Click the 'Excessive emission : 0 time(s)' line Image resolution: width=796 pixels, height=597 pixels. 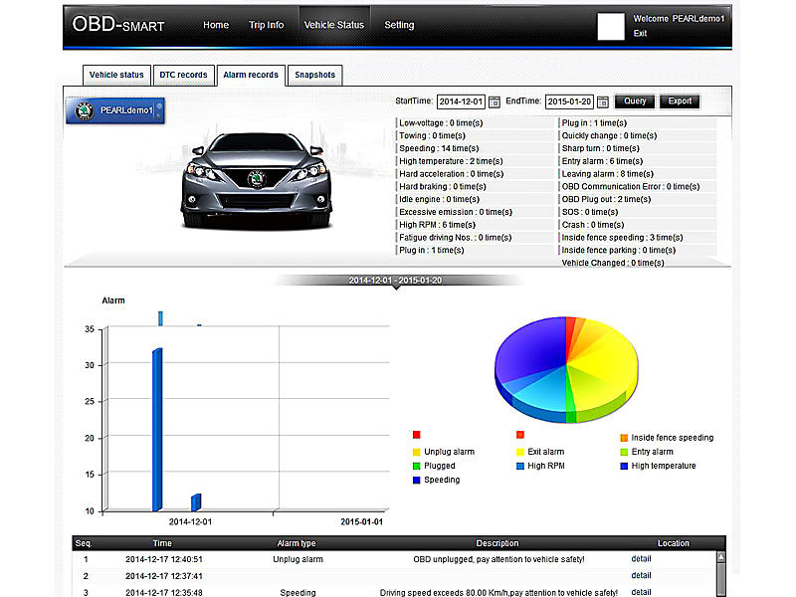tap(456, 212)
